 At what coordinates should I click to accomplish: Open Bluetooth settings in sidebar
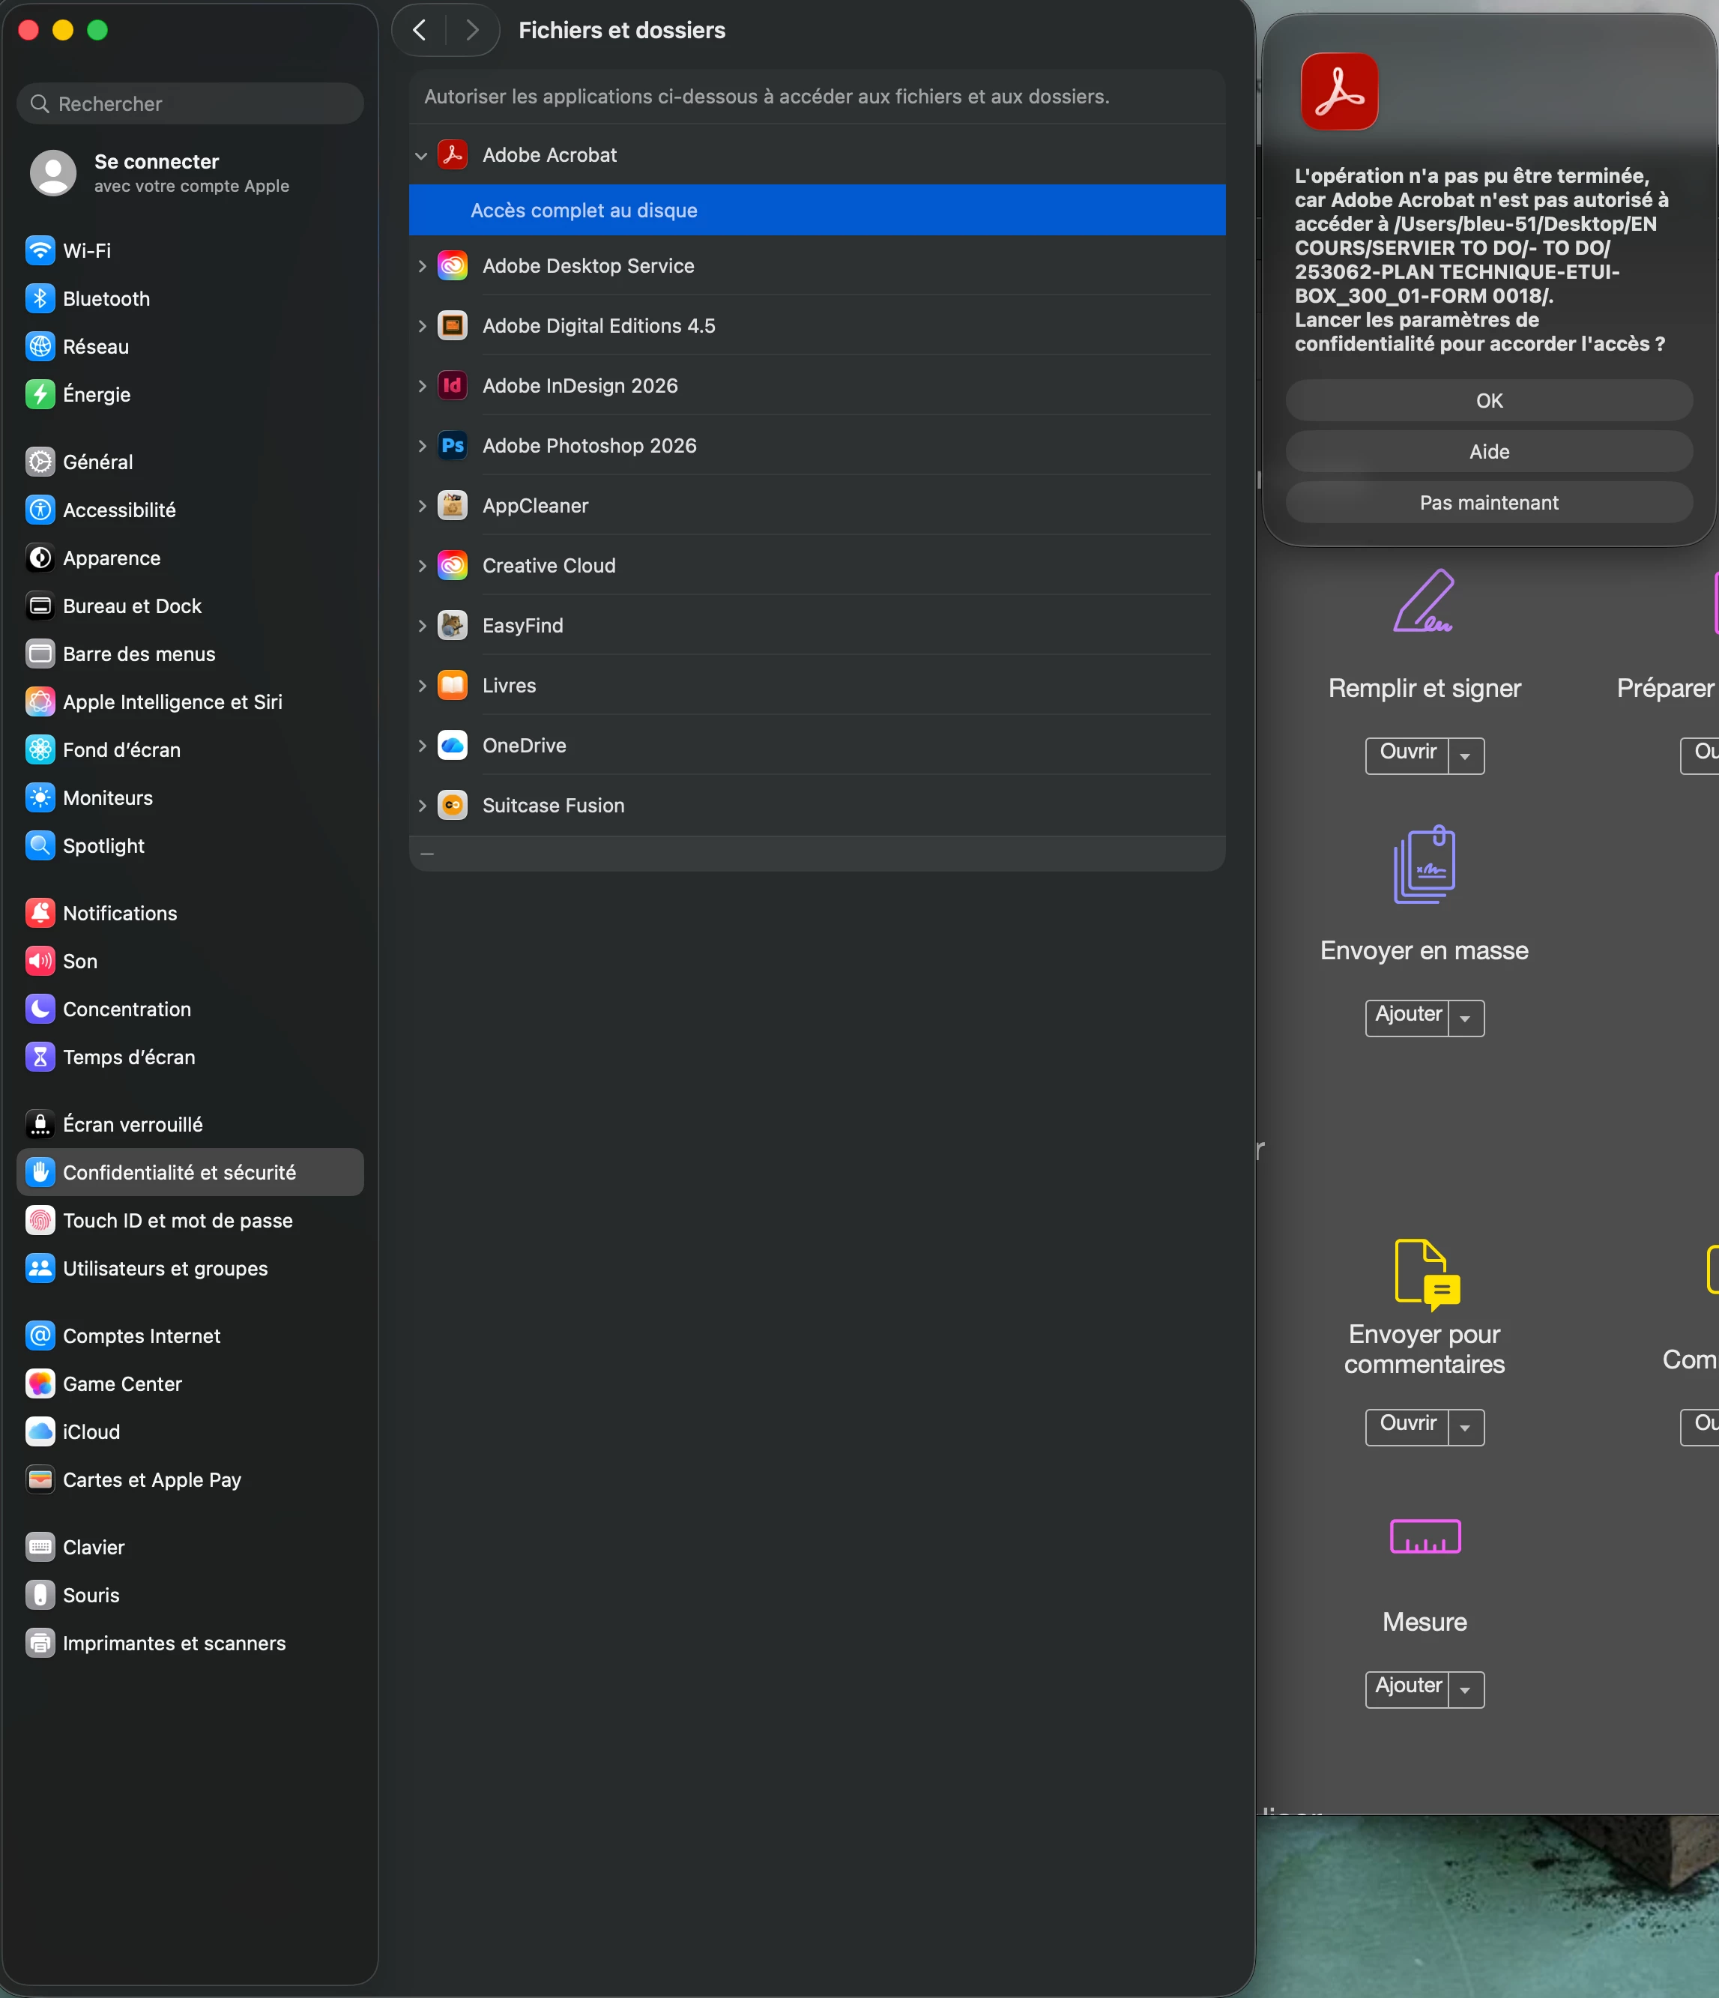pos(106,299)
